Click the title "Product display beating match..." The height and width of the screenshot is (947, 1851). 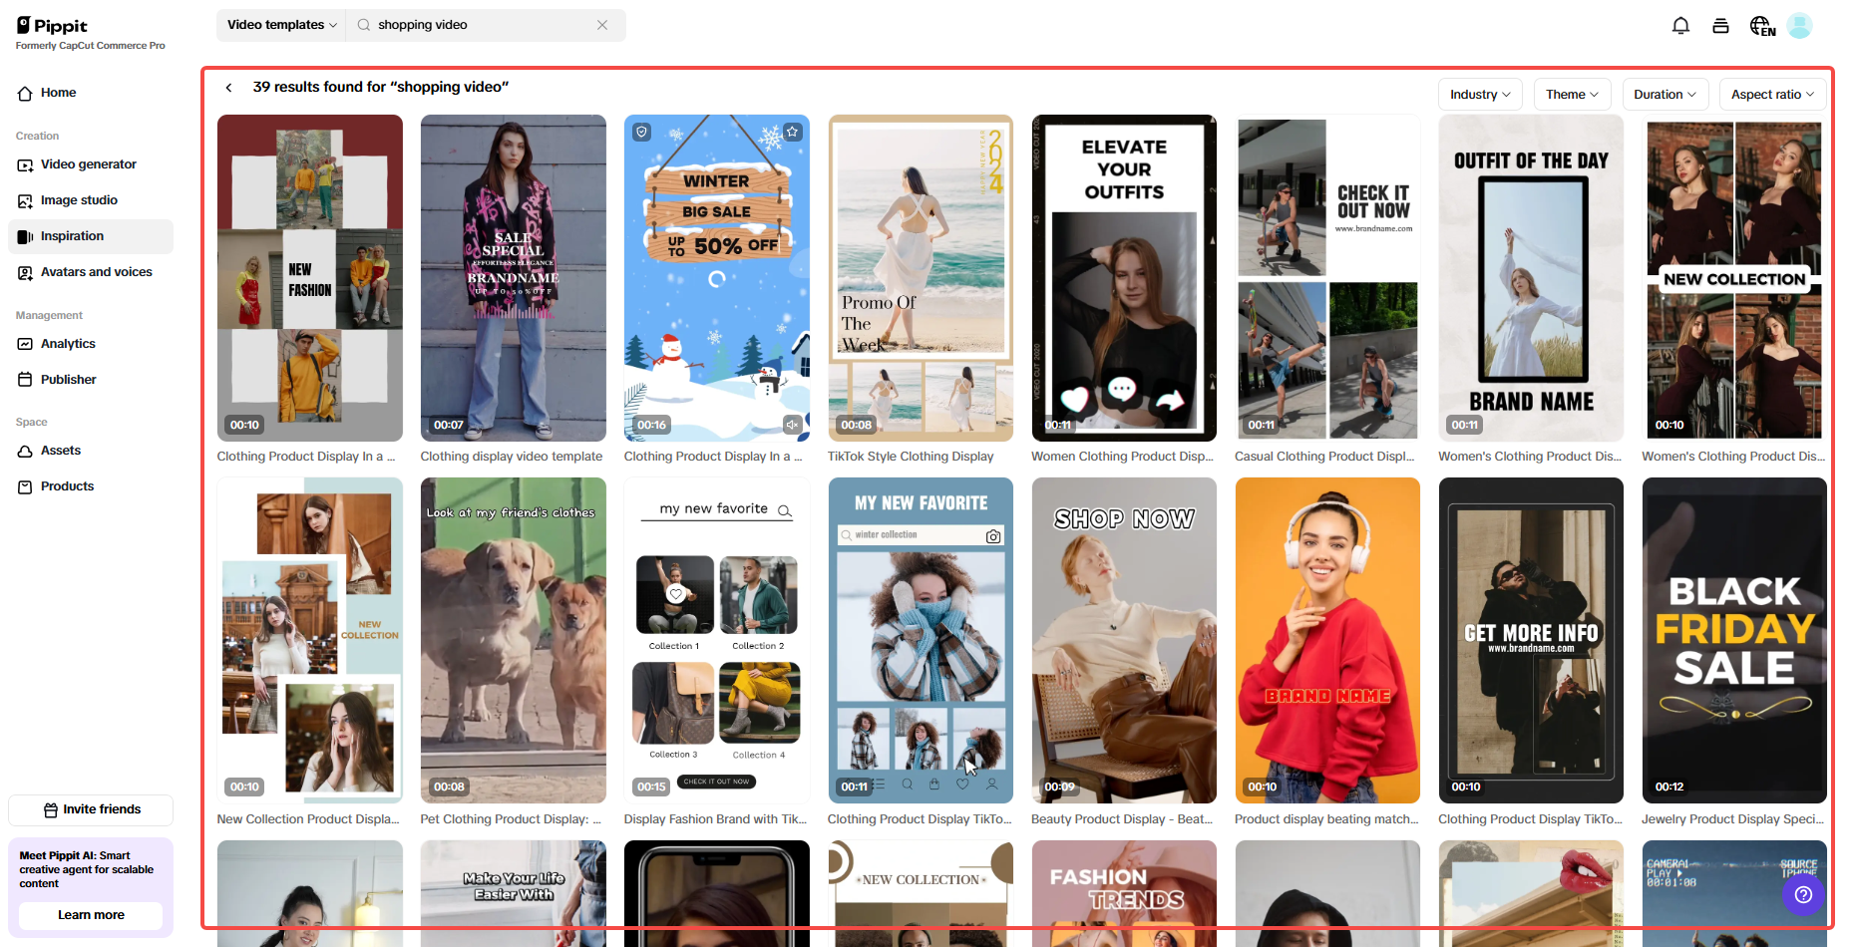1326,819
